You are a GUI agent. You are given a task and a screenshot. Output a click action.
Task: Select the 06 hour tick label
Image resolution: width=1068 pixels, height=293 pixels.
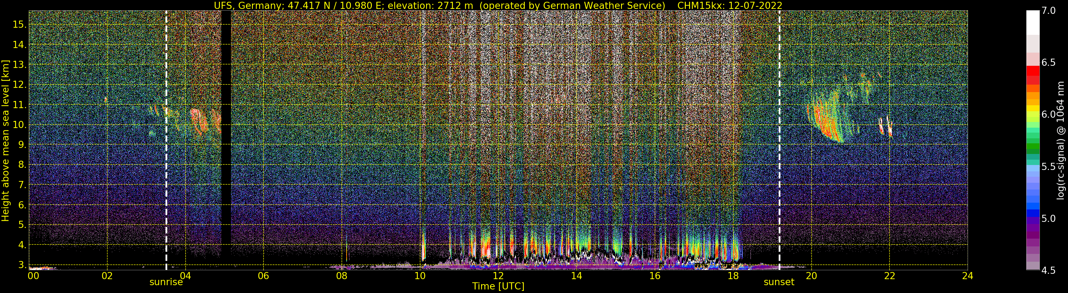click(263, 276)
